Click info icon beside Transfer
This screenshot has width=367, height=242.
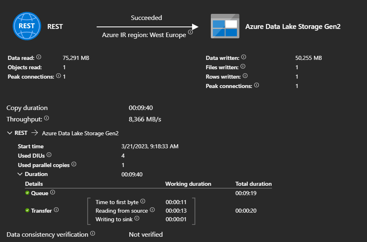[x=56, y=210]
